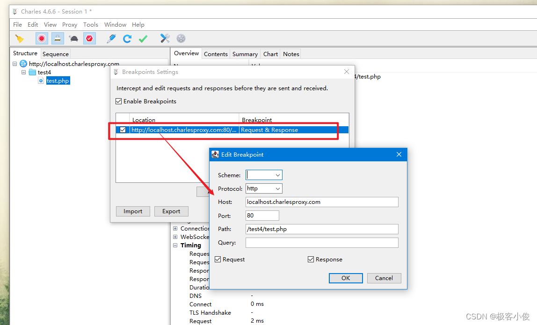Click the Connect 0 ms value
537x325 pixels.
coord(257,304)
